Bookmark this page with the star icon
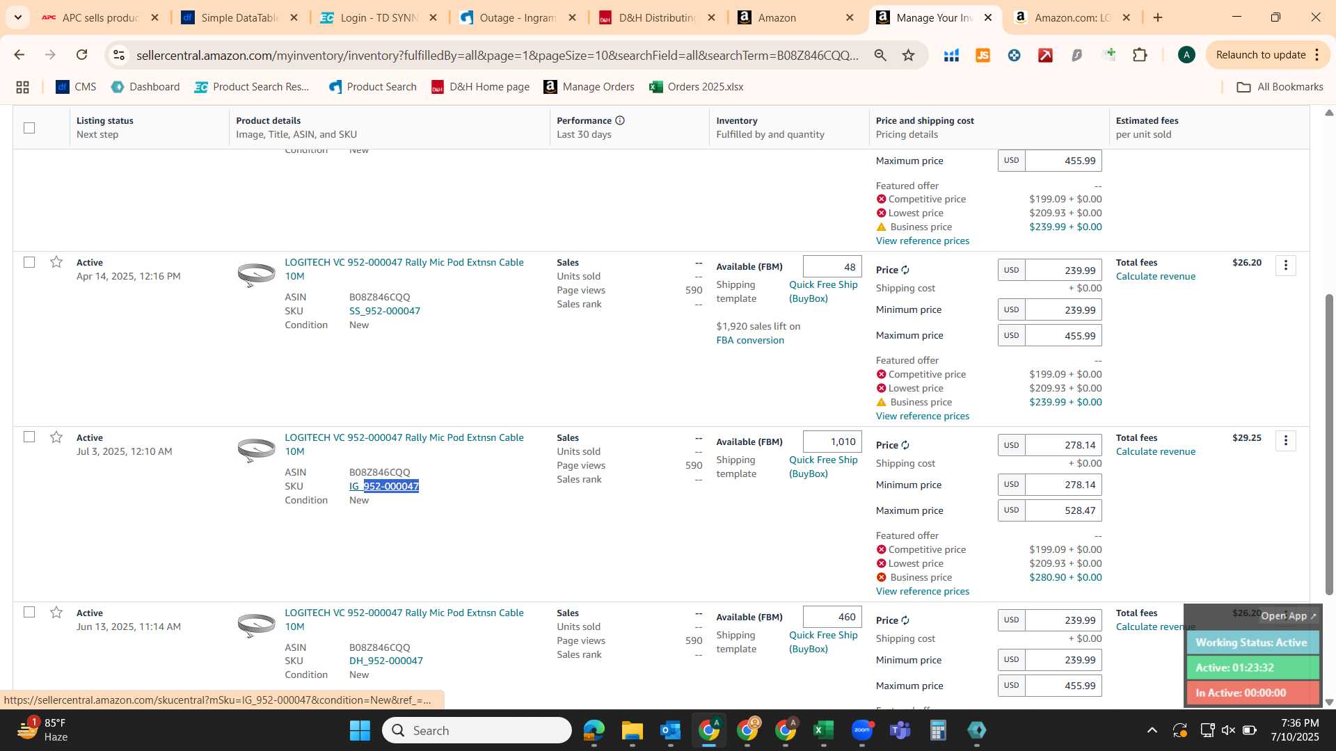 pyautogui.click(x=908, y=55)
